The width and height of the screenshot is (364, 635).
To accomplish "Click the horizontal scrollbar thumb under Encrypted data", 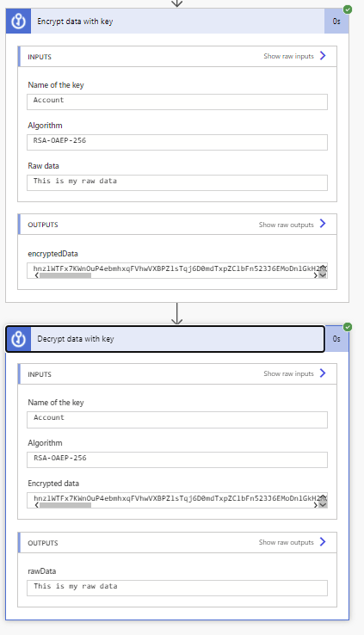I will [x=65, y=505].
